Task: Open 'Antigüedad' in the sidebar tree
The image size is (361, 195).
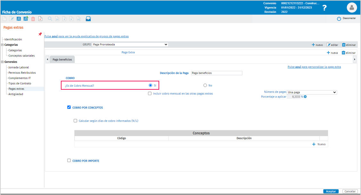Action: click(16, 94)
